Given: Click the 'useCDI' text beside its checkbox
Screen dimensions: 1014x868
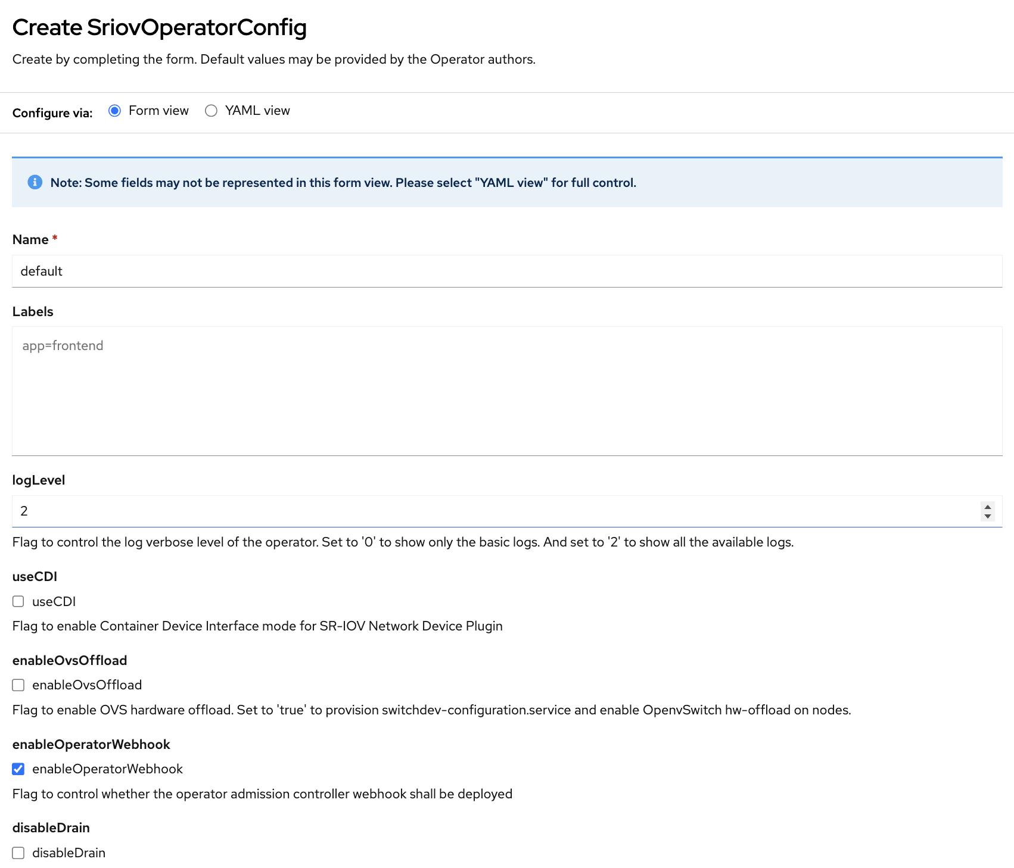Looking at the screenshot, I should point(54,602).
